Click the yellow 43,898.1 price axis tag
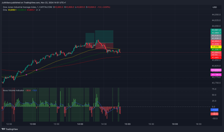The height and width of the screenshot is (132, 224). click(216, 47)
